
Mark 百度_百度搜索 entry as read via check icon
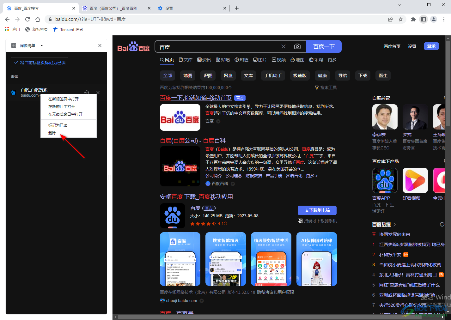pyautogui.click(x=87, y=92)
